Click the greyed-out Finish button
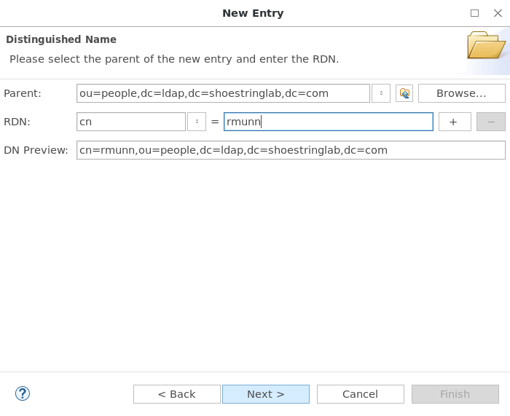The height and width of the screenshot is (416, 510). pyautogui.click(x=455, y=394)
